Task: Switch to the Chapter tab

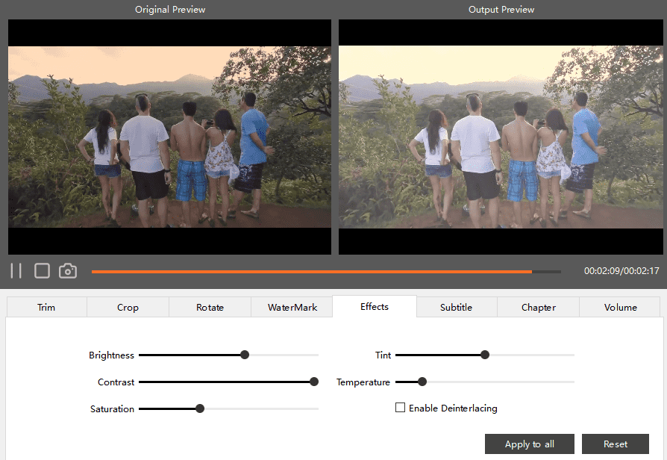Action: pyautogui.click(x=539, y=307)
